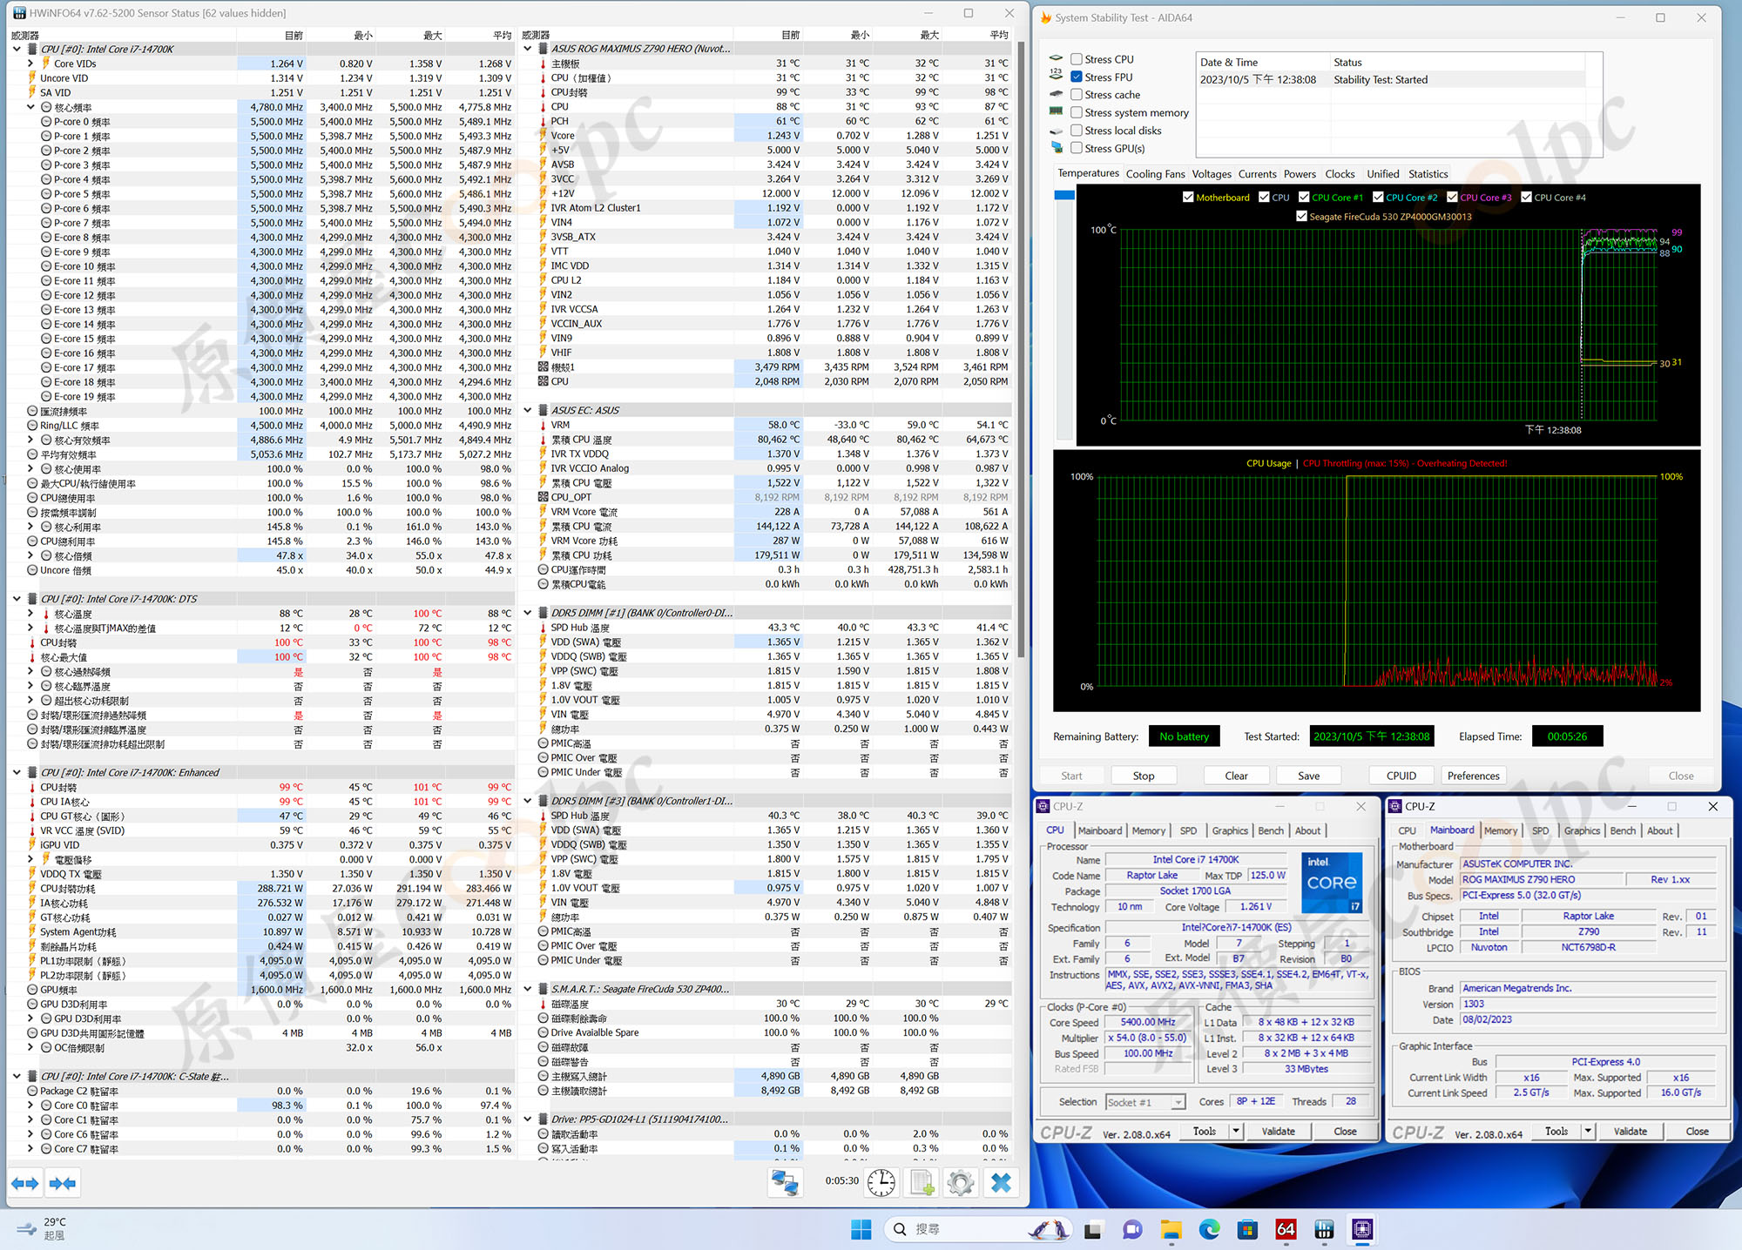Screen dimensions: 1742x1250
Task: Switch to the Voltages tab in AIDA64
Action: coord(1212,174)
